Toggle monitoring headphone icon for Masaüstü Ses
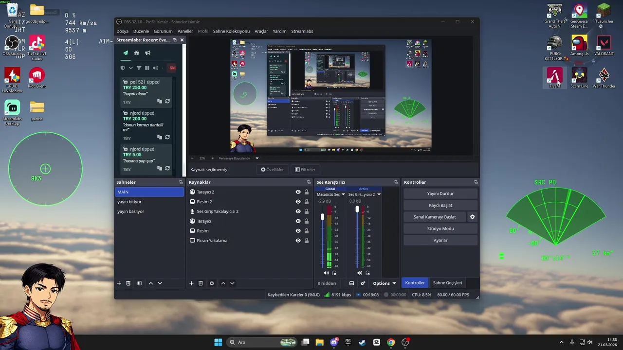Viewport: 623px width, 350px height. tap(334, 273)
